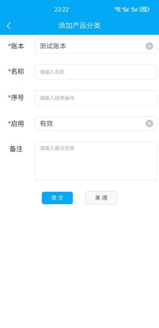The height and width of the screenshot is (328, 159).
Task: Focus the 名称 input field
Action: click(x=96, y=72)
